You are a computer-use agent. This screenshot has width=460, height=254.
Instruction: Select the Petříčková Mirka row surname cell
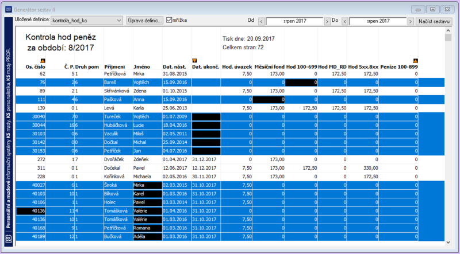coord(118,74)
